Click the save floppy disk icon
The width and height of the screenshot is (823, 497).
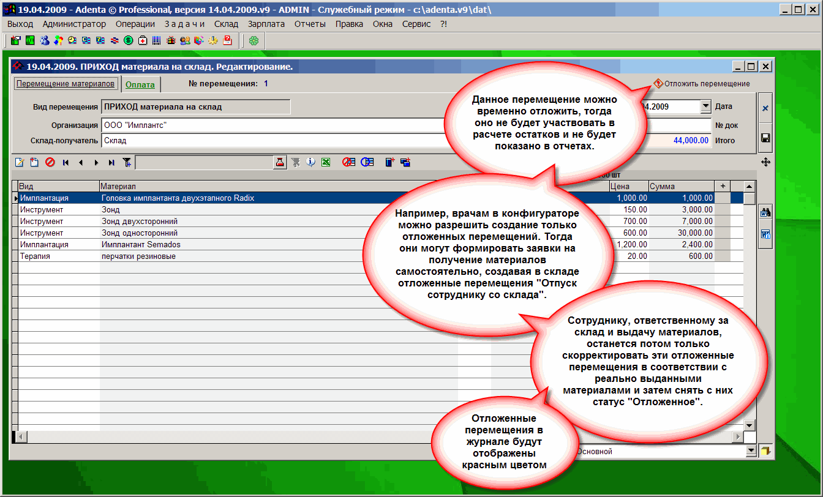click(x=765, y=138)
